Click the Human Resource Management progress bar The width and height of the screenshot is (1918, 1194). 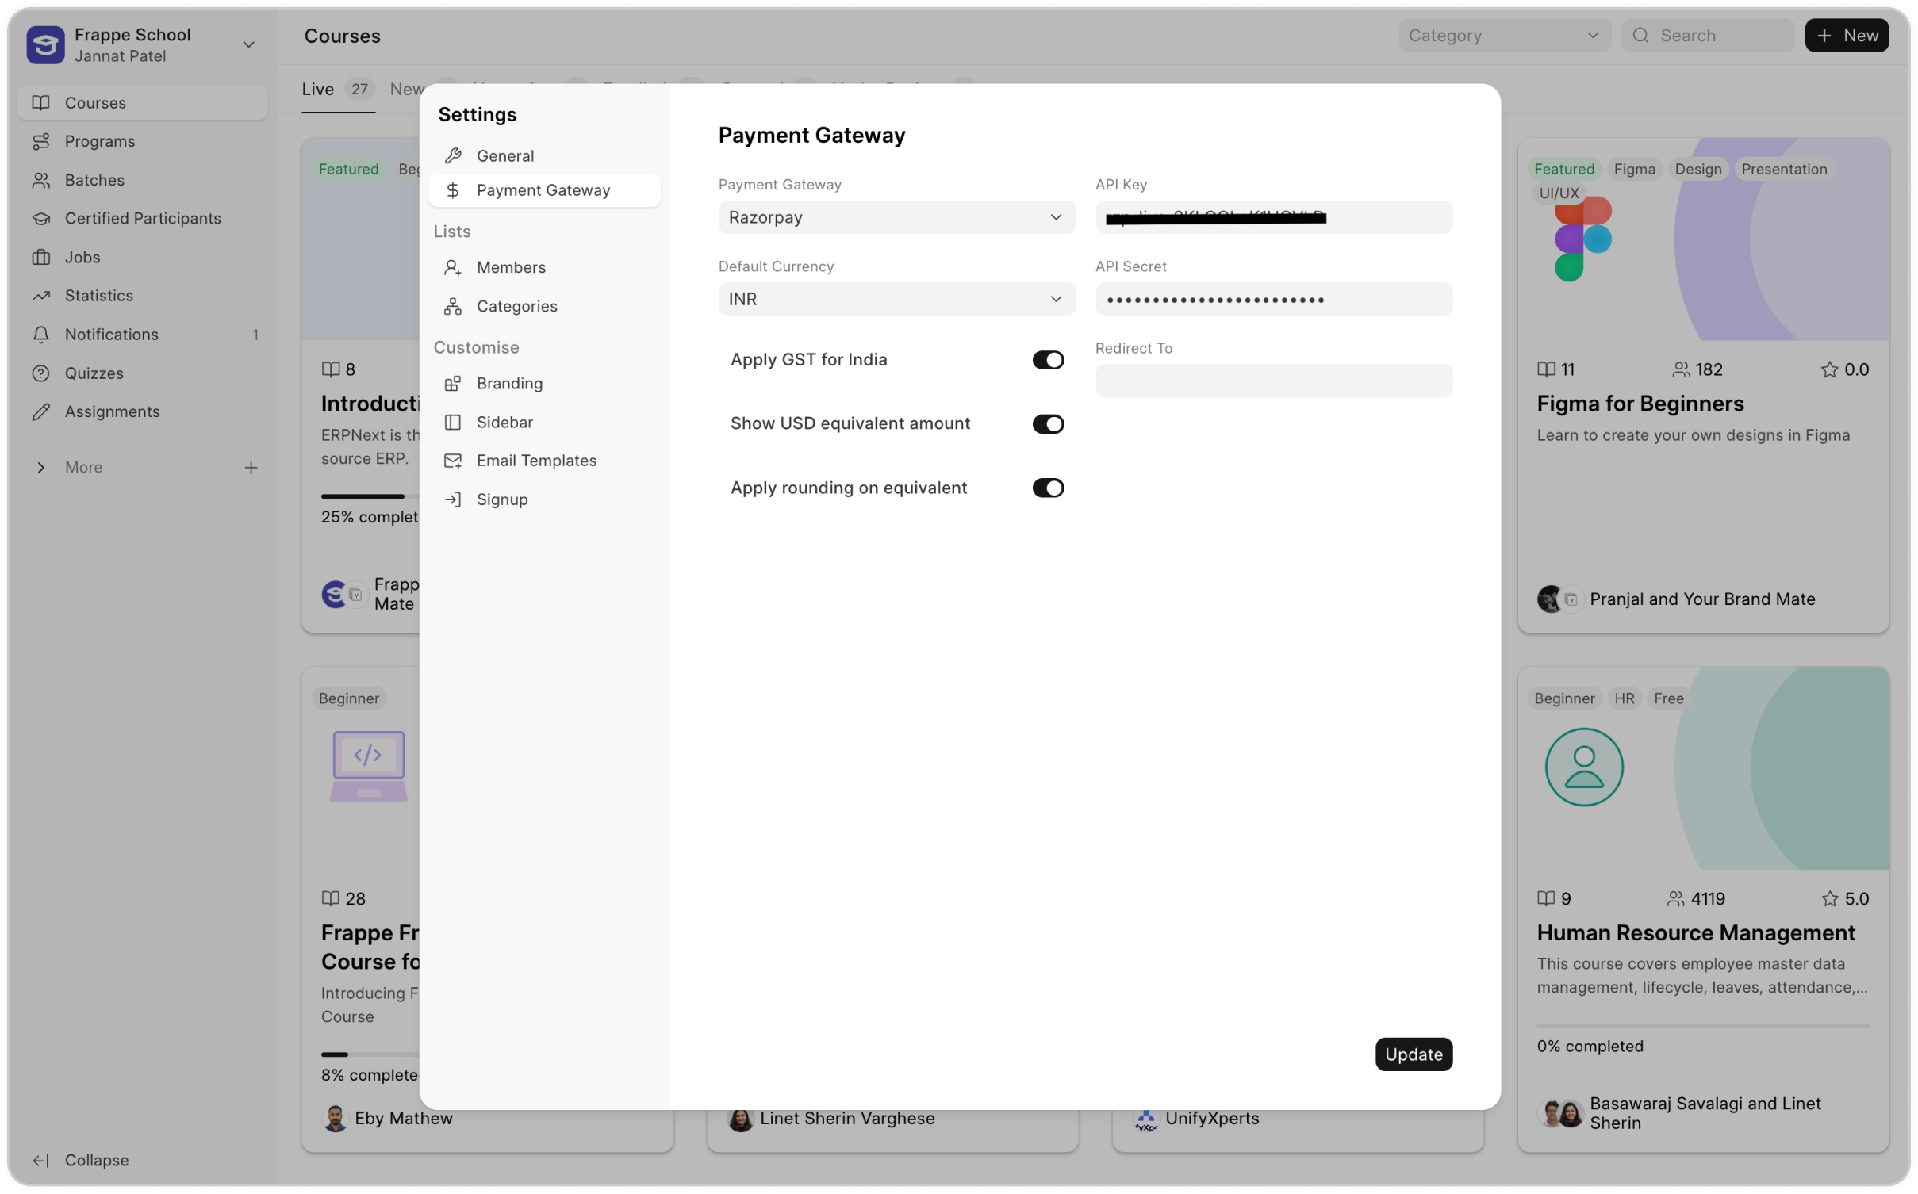click(1702, 1026)
